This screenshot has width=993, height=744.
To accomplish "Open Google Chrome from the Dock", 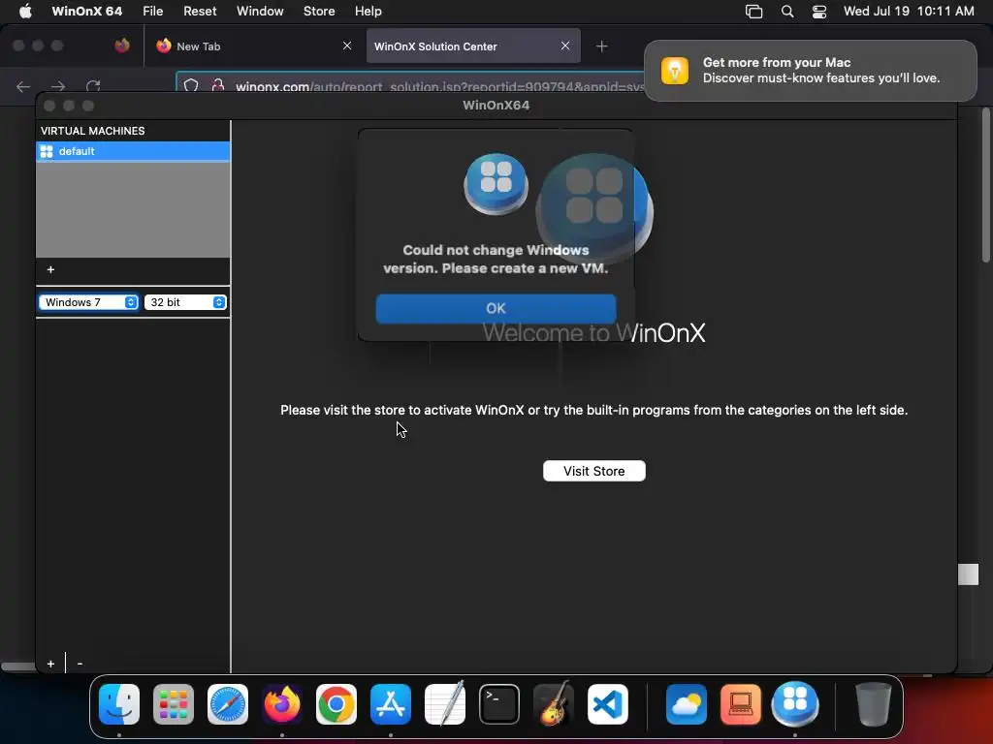I will pos(336,704).
